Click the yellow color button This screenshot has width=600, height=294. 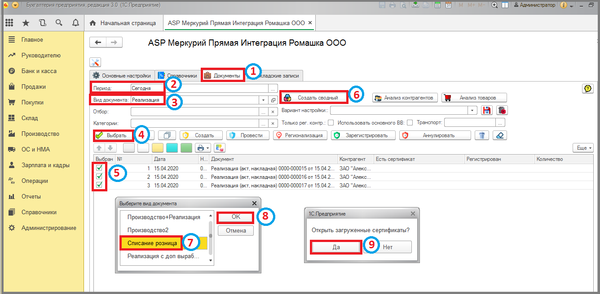click(158, 147)
